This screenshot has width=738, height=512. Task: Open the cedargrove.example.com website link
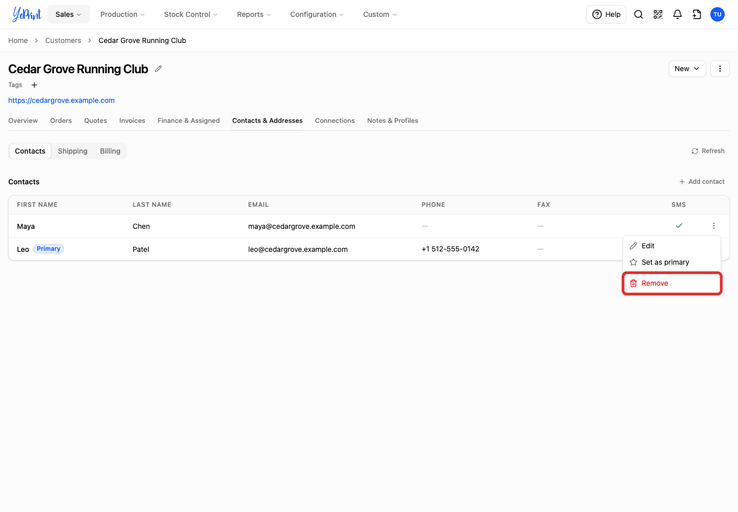point(61,100)
